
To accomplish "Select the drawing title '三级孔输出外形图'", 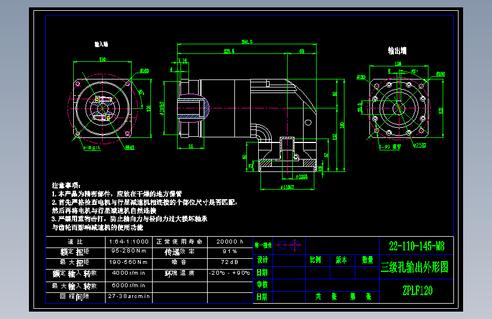I will pos(414,267).
